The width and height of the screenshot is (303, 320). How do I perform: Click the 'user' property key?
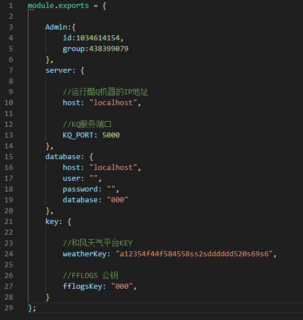pos(72,178)
